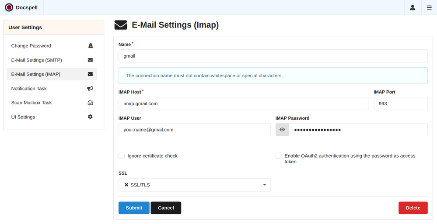Image resolution: width=437 pixels, height=224 pixels.
Task: Toggle password visibility with the eye icon
Action: (x=282, y=130)
